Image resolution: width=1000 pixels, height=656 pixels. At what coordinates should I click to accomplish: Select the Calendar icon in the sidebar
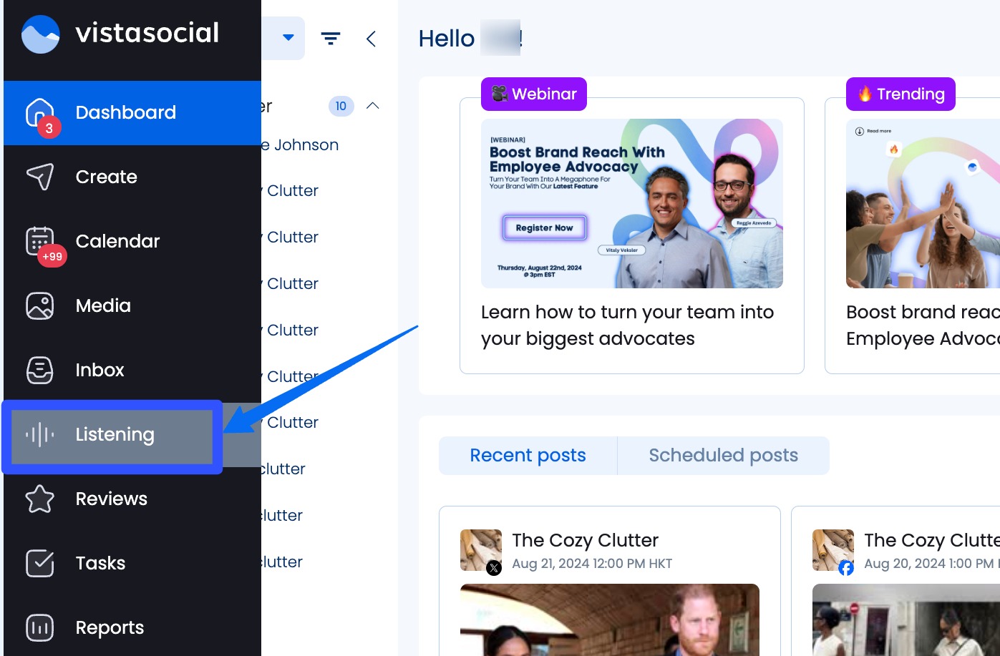pos(39,241)
